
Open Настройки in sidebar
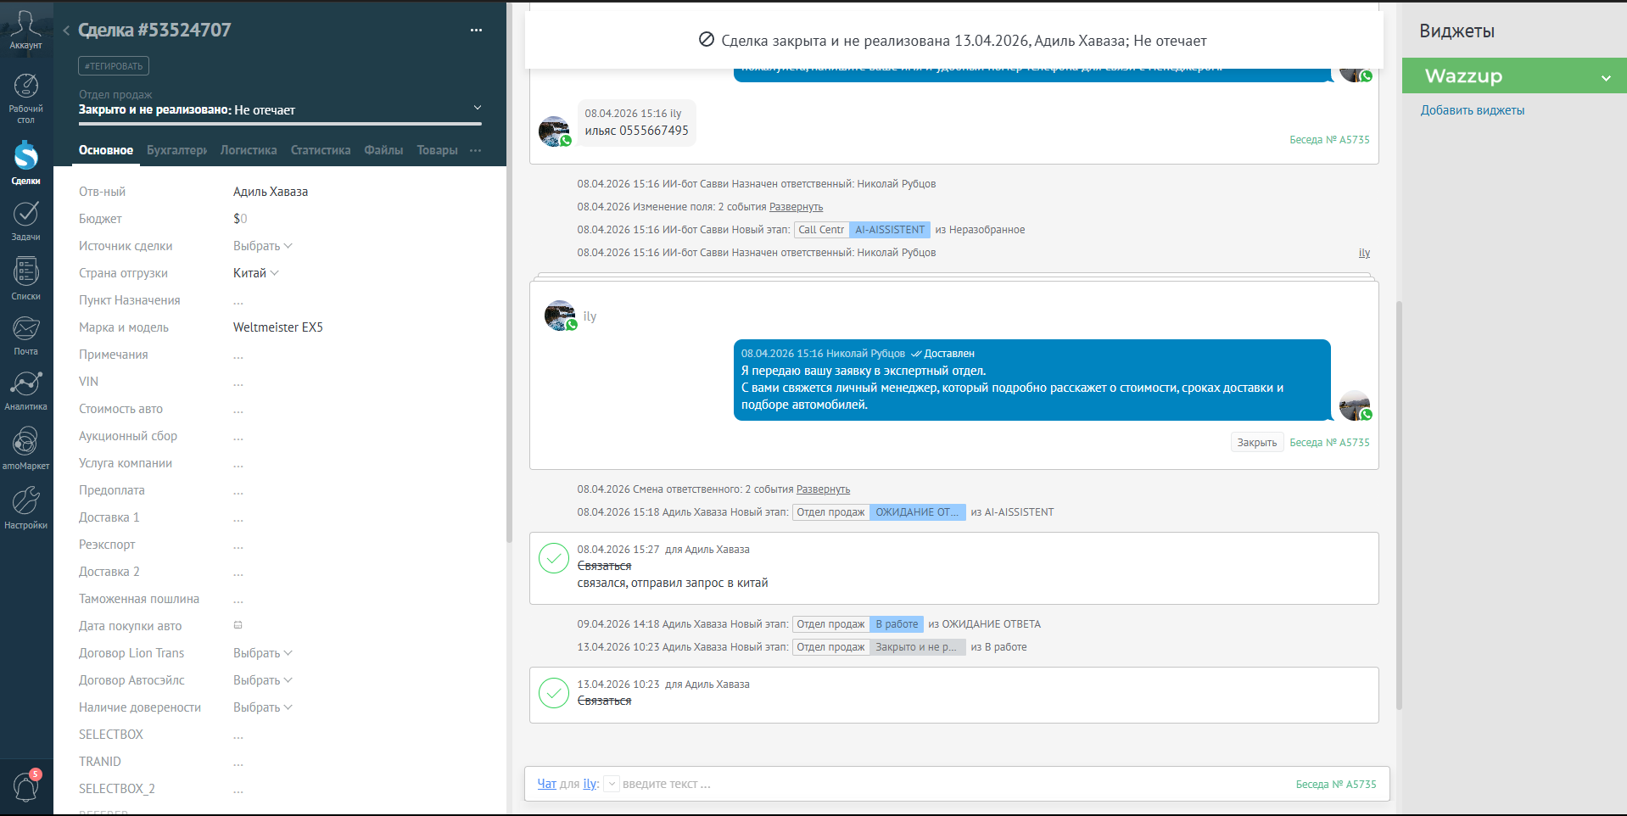point(25,507)
